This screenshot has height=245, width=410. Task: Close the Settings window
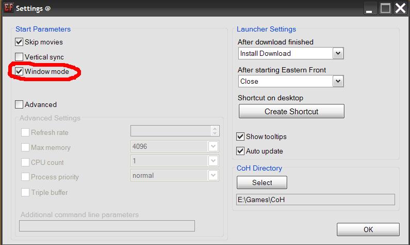pos(400,8)
